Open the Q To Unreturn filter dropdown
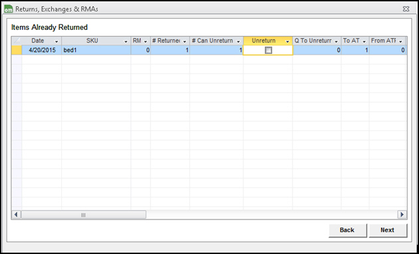The image size is (419, 254). [x=336, y=41]
